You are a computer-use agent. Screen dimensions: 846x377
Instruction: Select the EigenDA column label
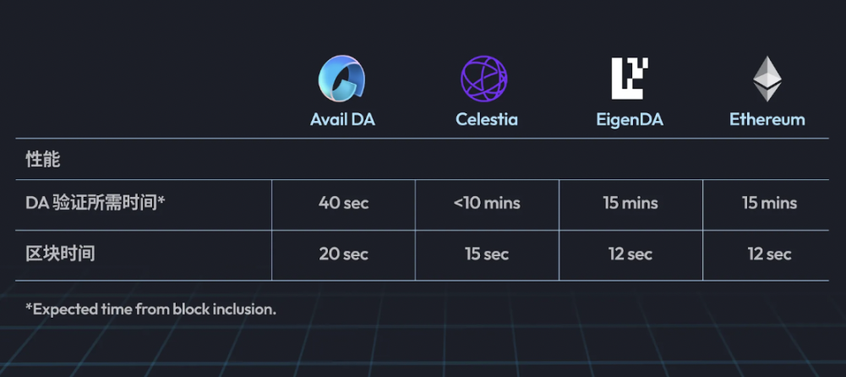tap(630, 119)
